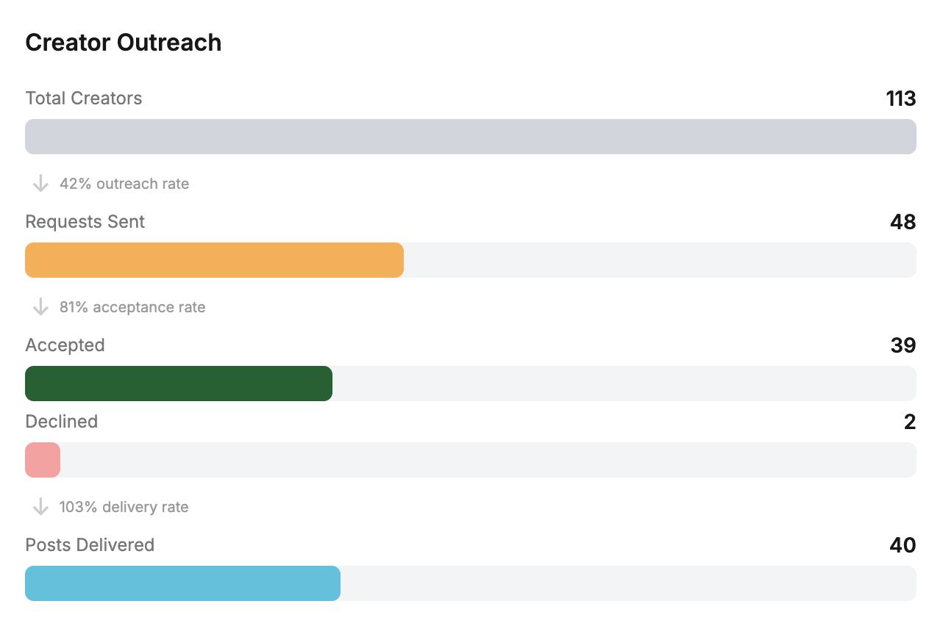Image resolution: width=943 pixels, height=626 pixels.
Task: Select the Requests Sent label
Action: coord(85,222)
